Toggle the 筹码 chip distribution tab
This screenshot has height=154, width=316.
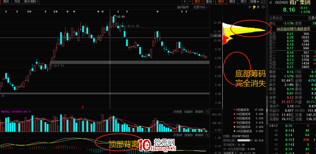tap(221, 2)
